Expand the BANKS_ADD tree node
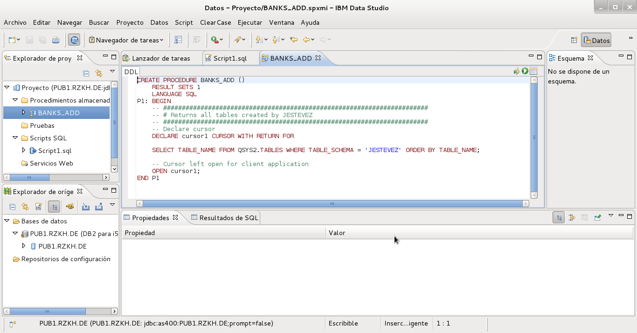Image resolution: width=637 pixels, height=333 pixels. 24,112
